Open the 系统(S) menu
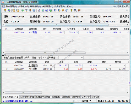This screenshot has width=131, height=104. (x=70, y=7)
